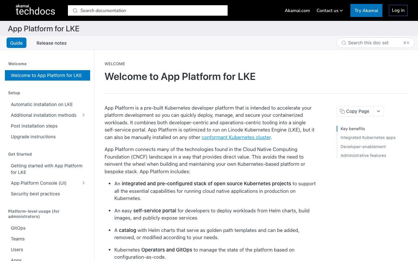This screenshot has width=418, height=261.
Task: Expand Additional installation methods chevron
Action: pos(84,115)
